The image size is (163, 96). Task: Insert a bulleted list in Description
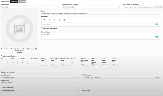(64, 20)
